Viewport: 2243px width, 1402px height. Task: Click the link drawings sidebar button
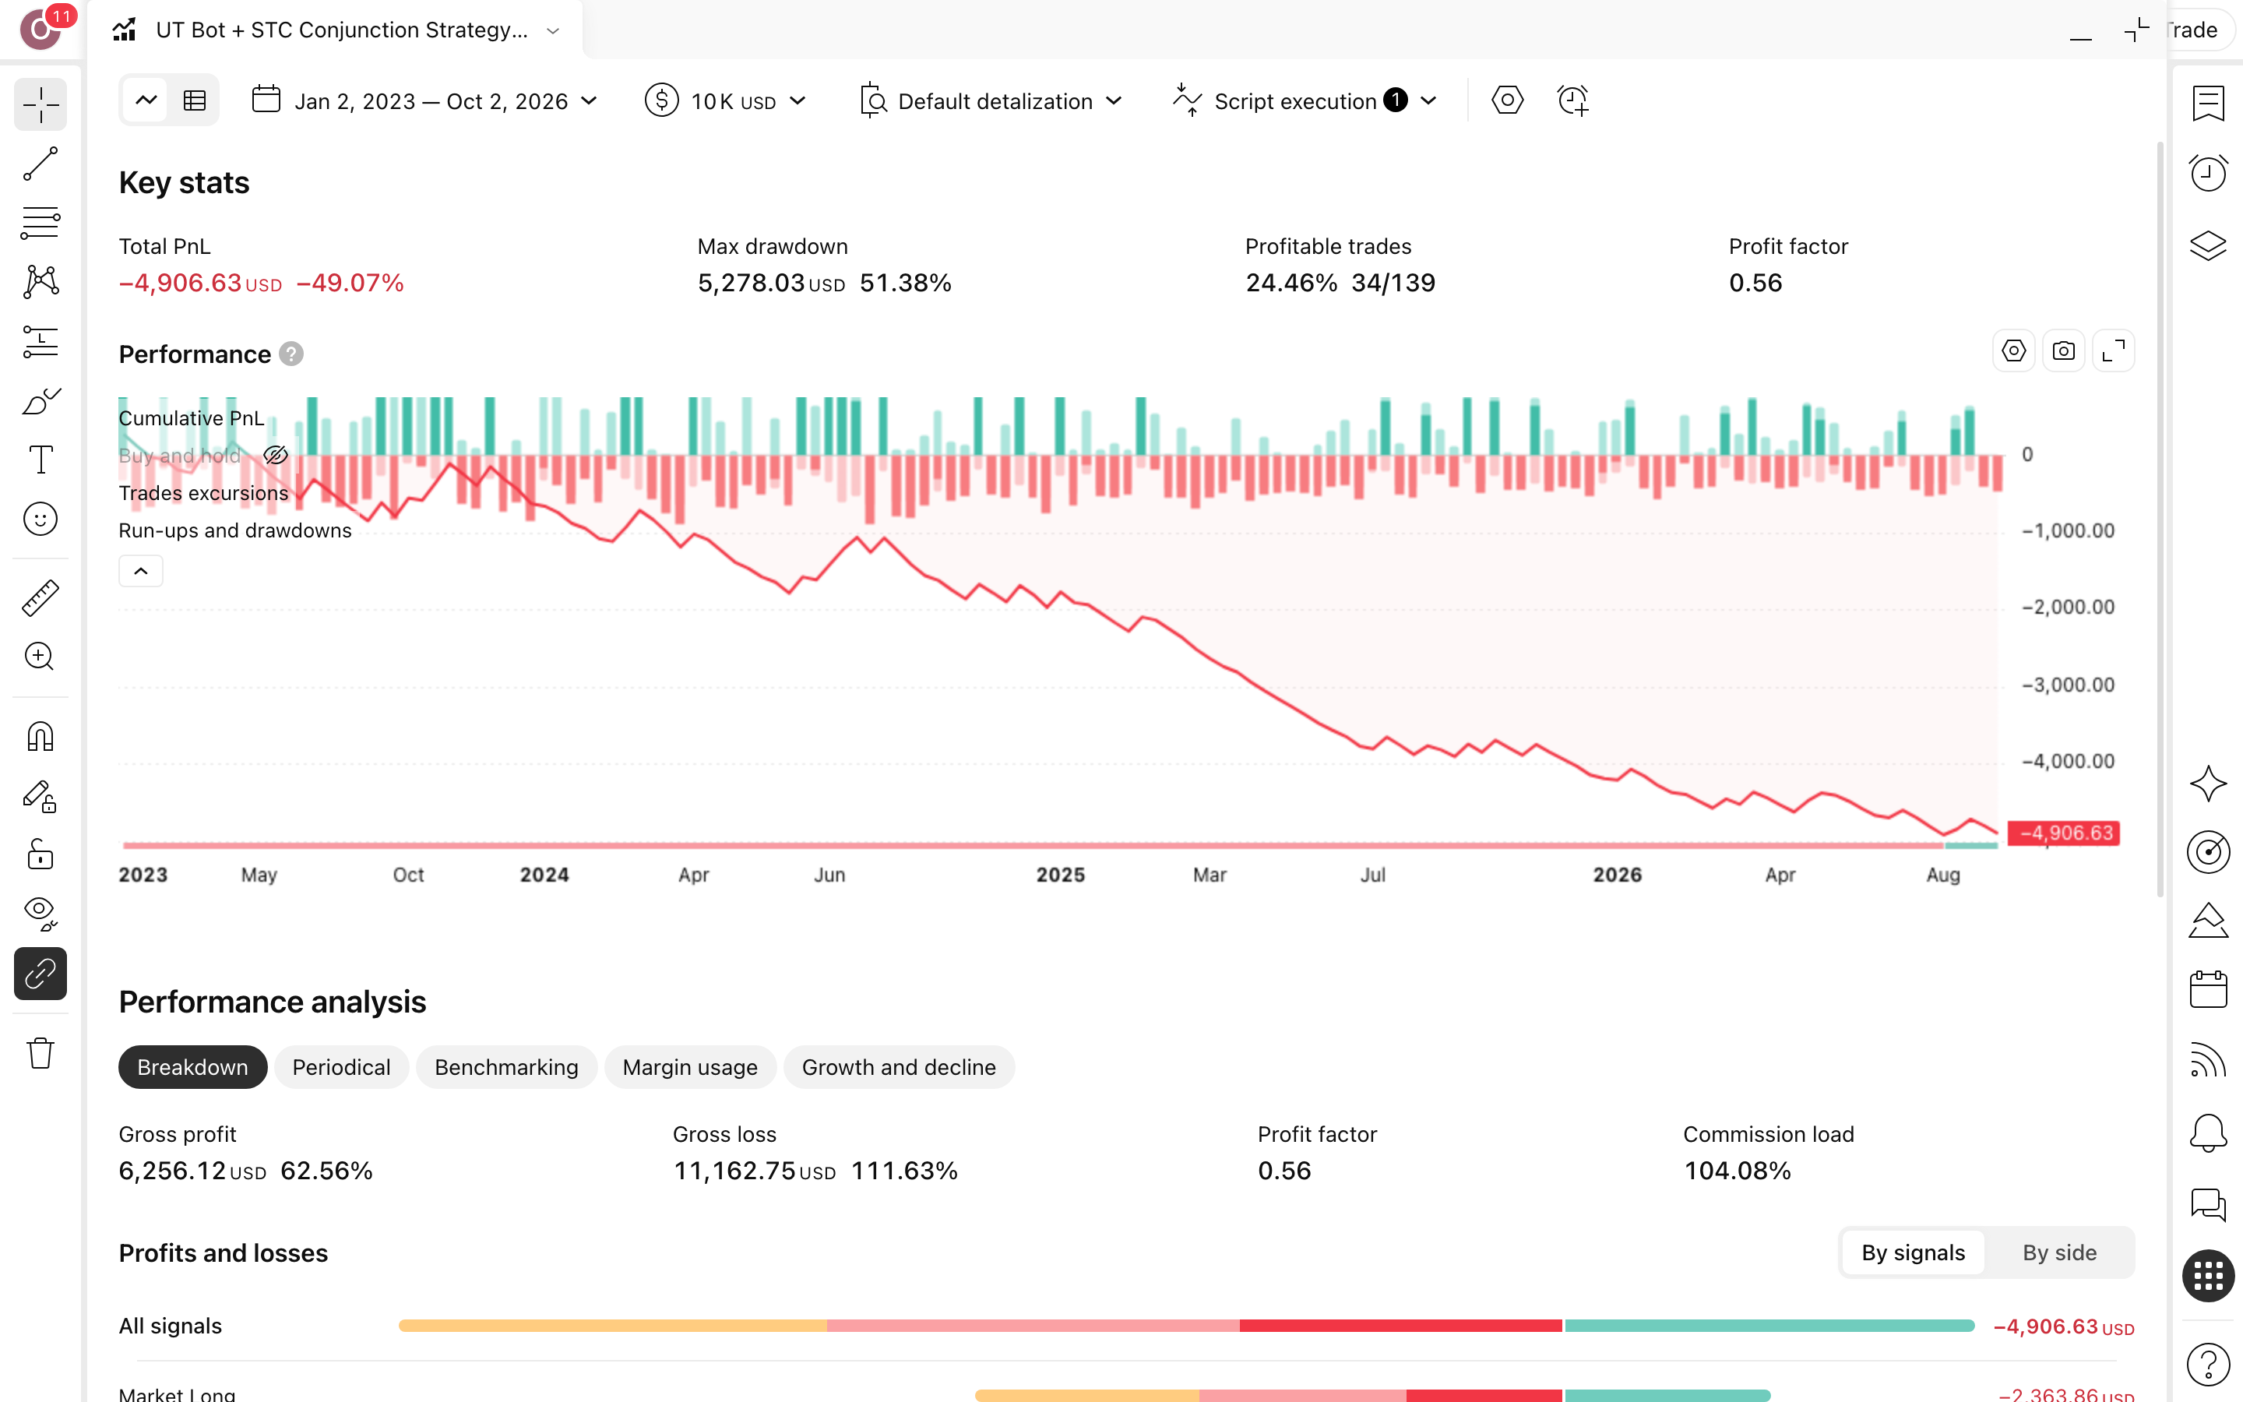(x=40, y=974)
